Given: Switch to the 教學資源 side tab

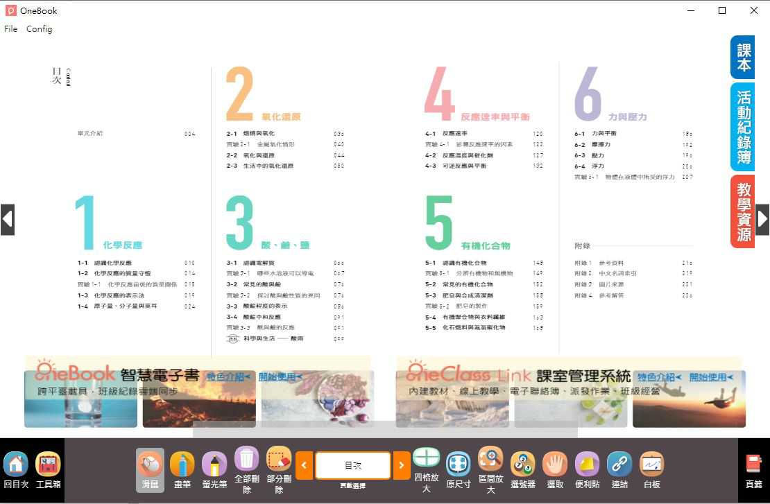Looking at the screenshot, I should pyautogui.click(x=743, y=211).
